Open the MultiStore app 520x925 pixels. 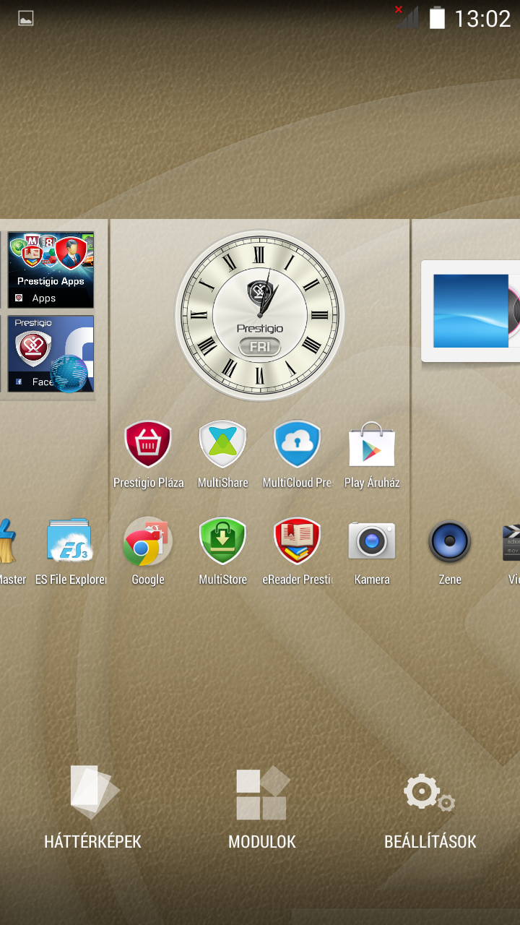(222, 551)
